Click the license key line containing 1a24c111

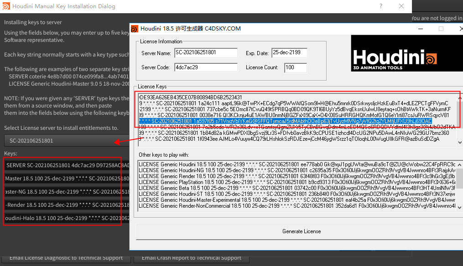point(293,103)
